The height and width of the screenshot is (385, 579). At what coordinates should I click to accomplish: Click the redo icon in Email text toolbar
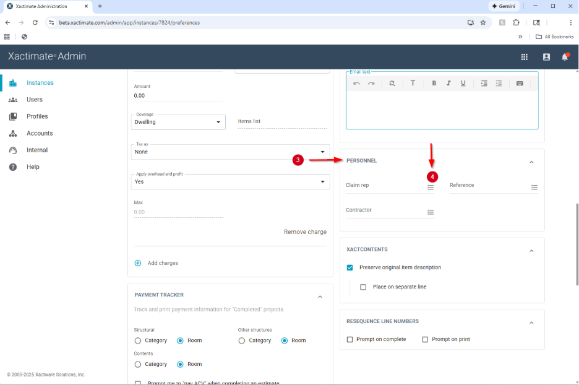pos(371,84)
